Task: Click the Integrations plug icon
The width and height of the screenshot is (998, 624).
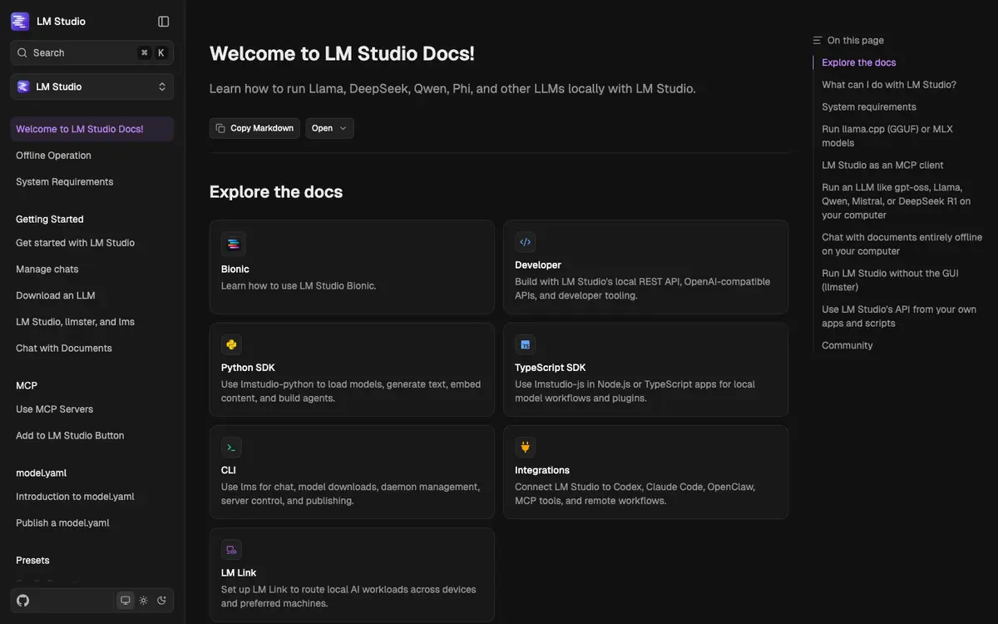Action: point(525,447)
